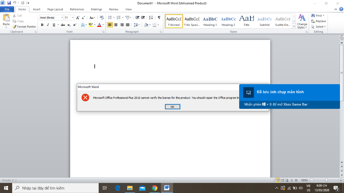This screenshot has height=193, width=344.
Task: Open the Font dialog launcher
Action: (103, 32)
